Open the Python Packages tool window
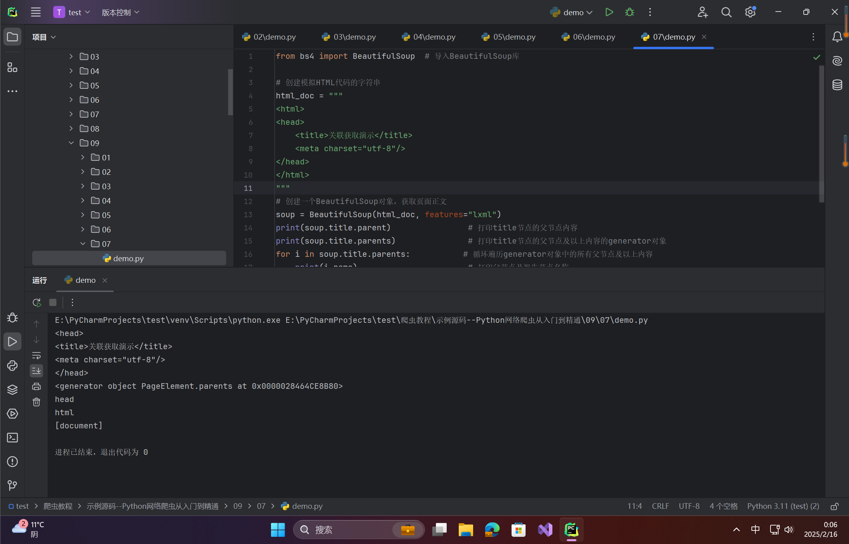Screen dimensions: 849x544 tap(12, 390)
